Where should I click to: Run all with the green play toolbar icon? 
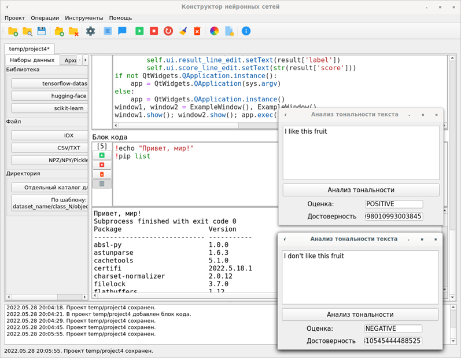coord(139,31)
